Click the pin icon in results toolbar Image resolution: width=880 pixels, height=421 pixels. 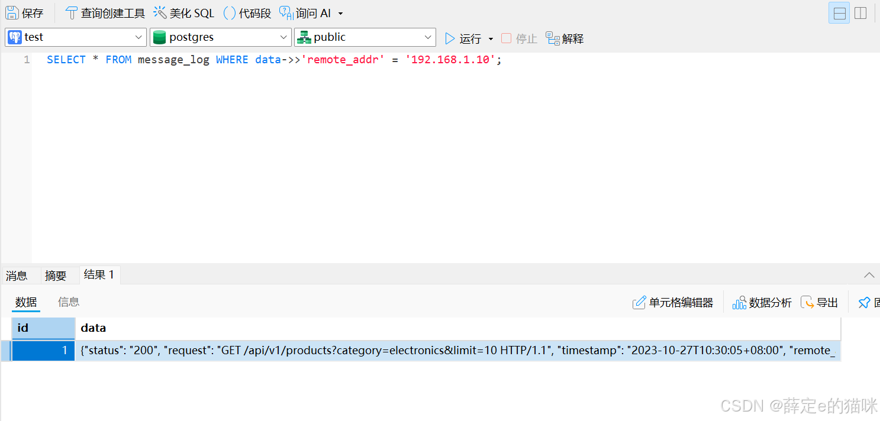tap(864, 303)
